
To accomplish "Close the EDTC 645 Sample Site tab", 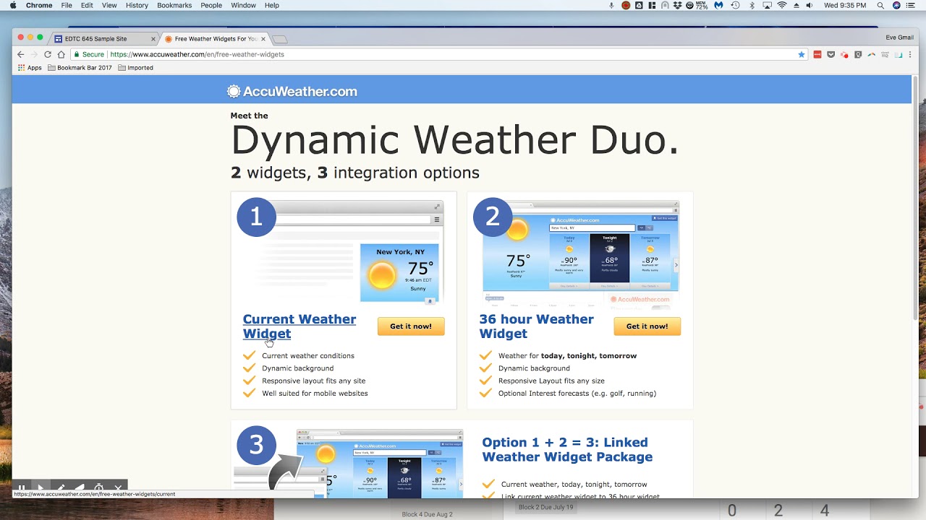I will pyautogui.click(x=153, y=39).
